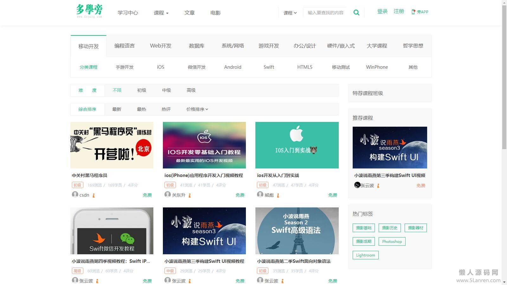
Task: Click 张云波 avatar under Swift iPhone course
Action: tap(75, 280)
